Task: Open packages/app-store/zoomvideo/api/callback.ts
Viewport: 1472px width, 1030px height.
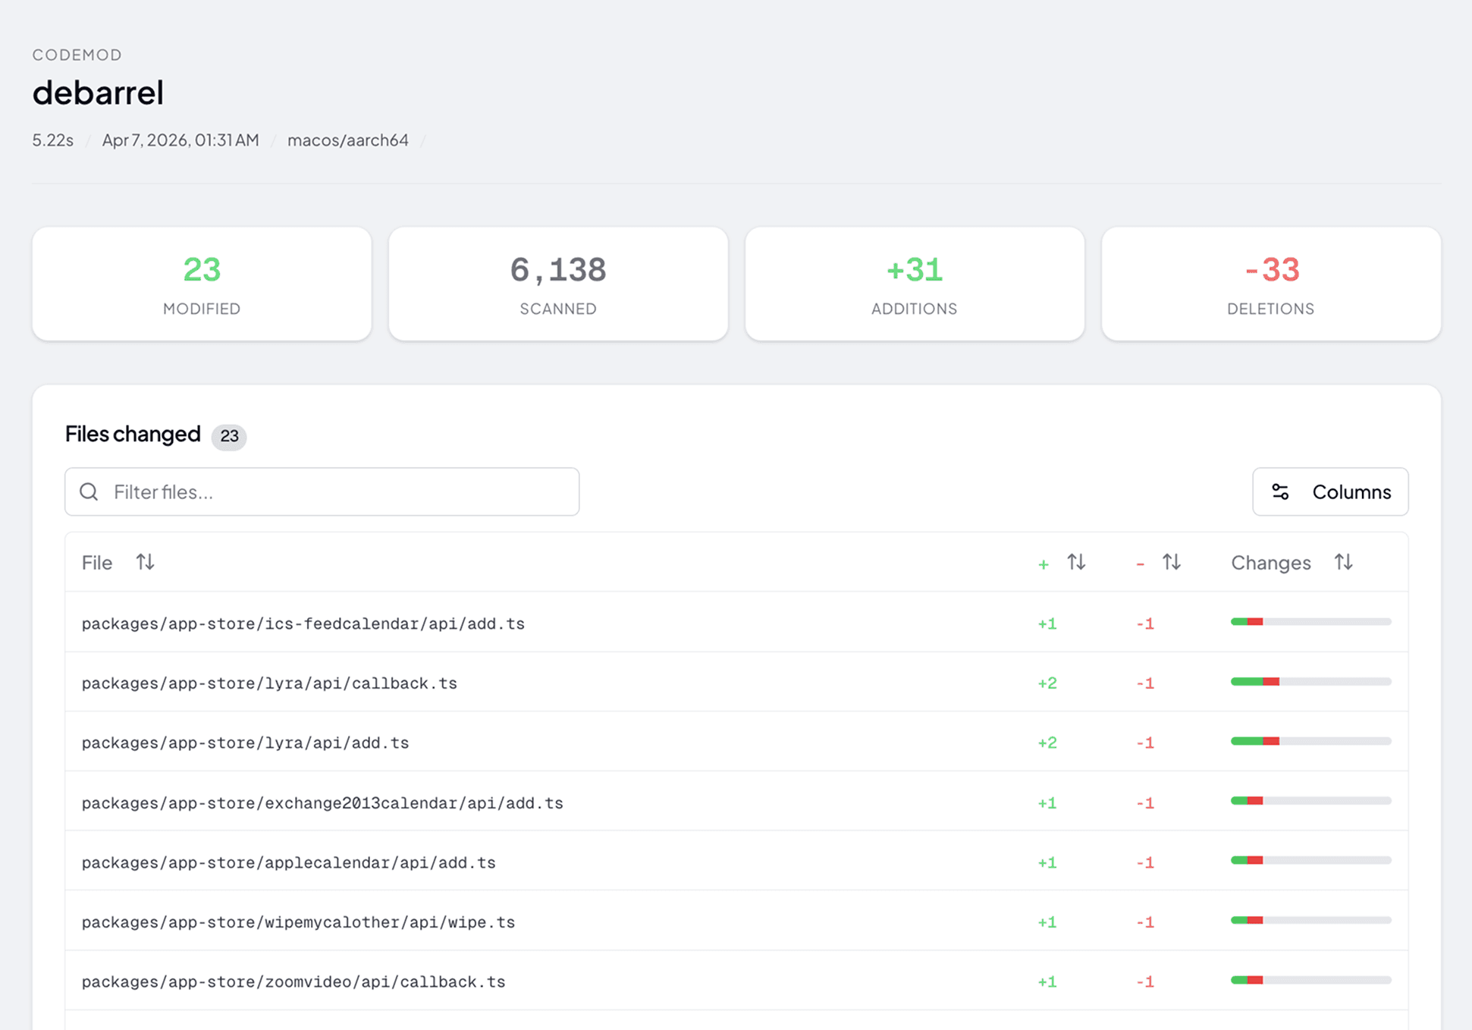Action: click(293, 981)
